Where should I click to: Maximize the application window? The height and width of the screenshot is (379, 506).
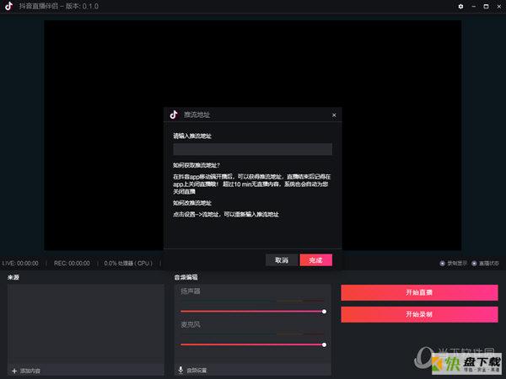click(x=486, y=7)
